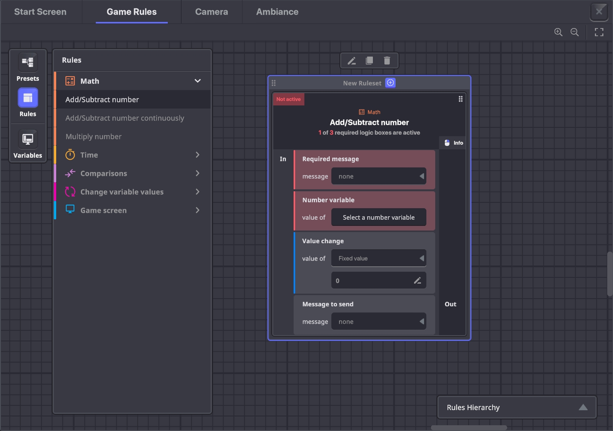The image size is (613, 431).
Task: Open the Variables panel icon
Action: tap(28, 139)
